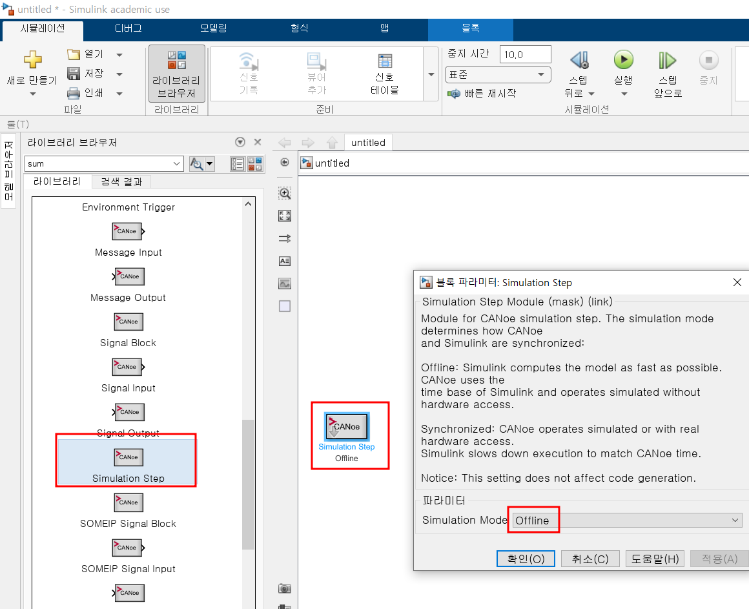Click the up-to-parent arrow icon
The width and height of the screenshot is (749, 609).
coord(332,142)
